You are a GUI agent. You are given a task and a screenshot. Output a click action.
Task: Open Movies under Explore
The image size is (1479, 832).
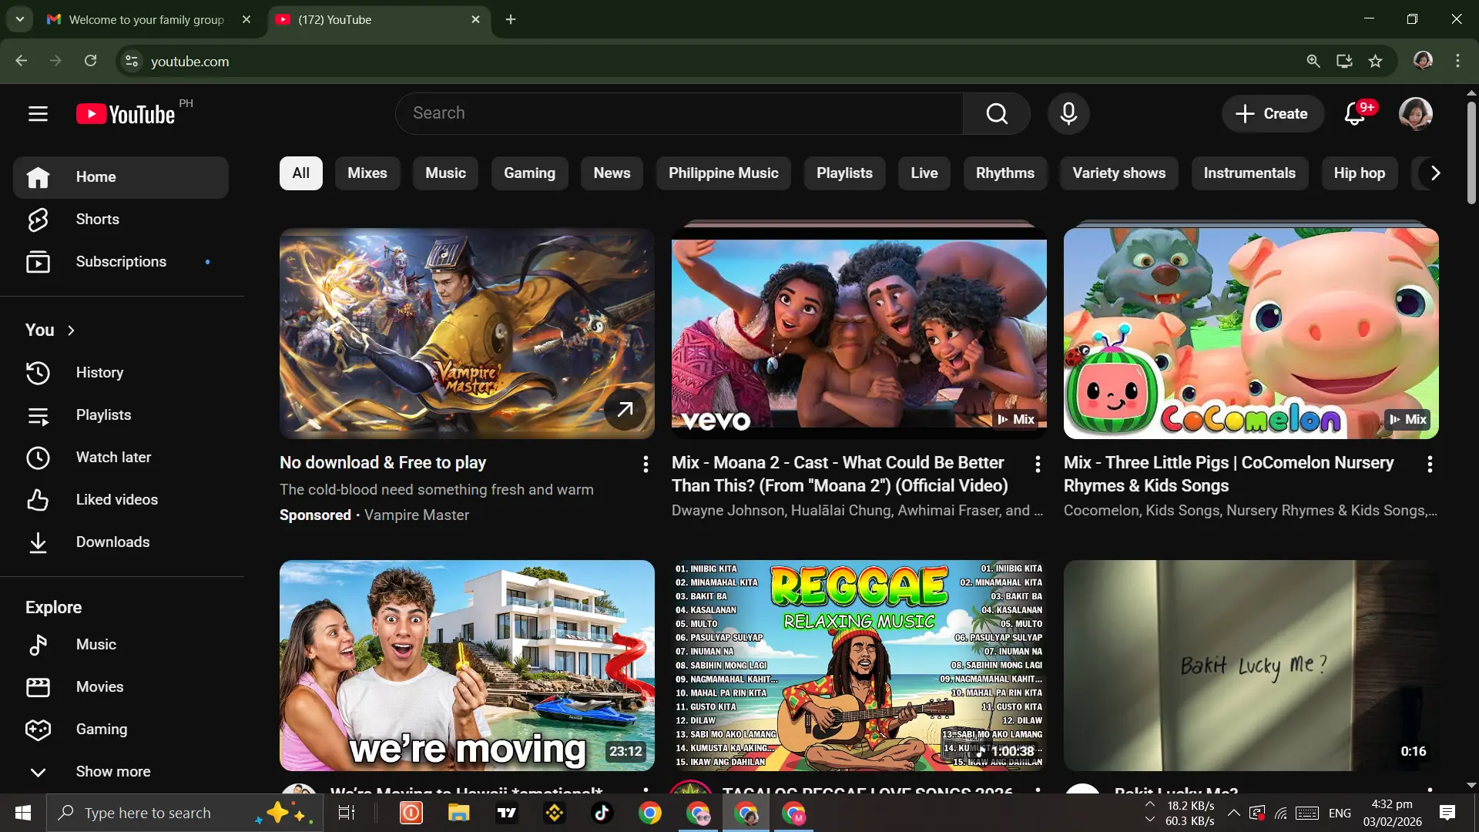pos(121,687)
